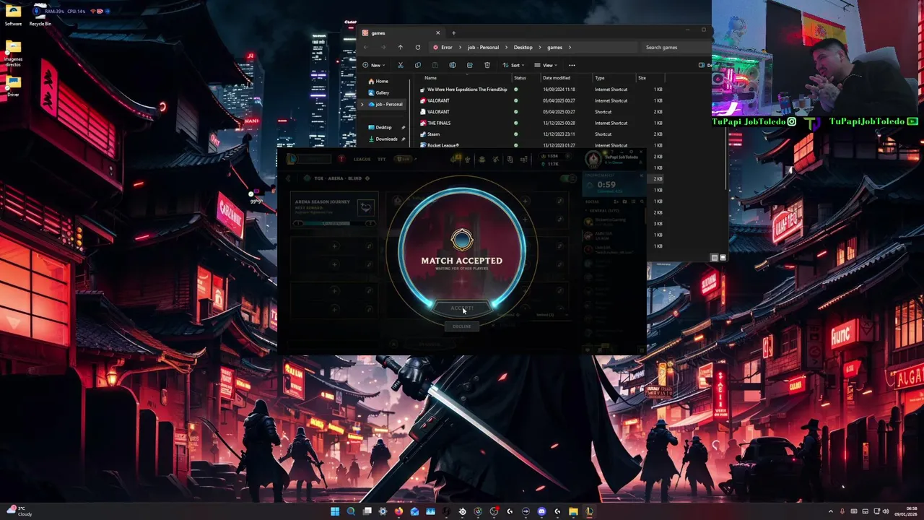The image size is (924, 520).
Task: Click the summoner profile avatar
Action: click(x=594, y=159)
